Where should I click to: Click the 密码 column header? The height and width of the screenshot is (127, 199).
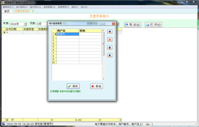click(x=90, y=31)
